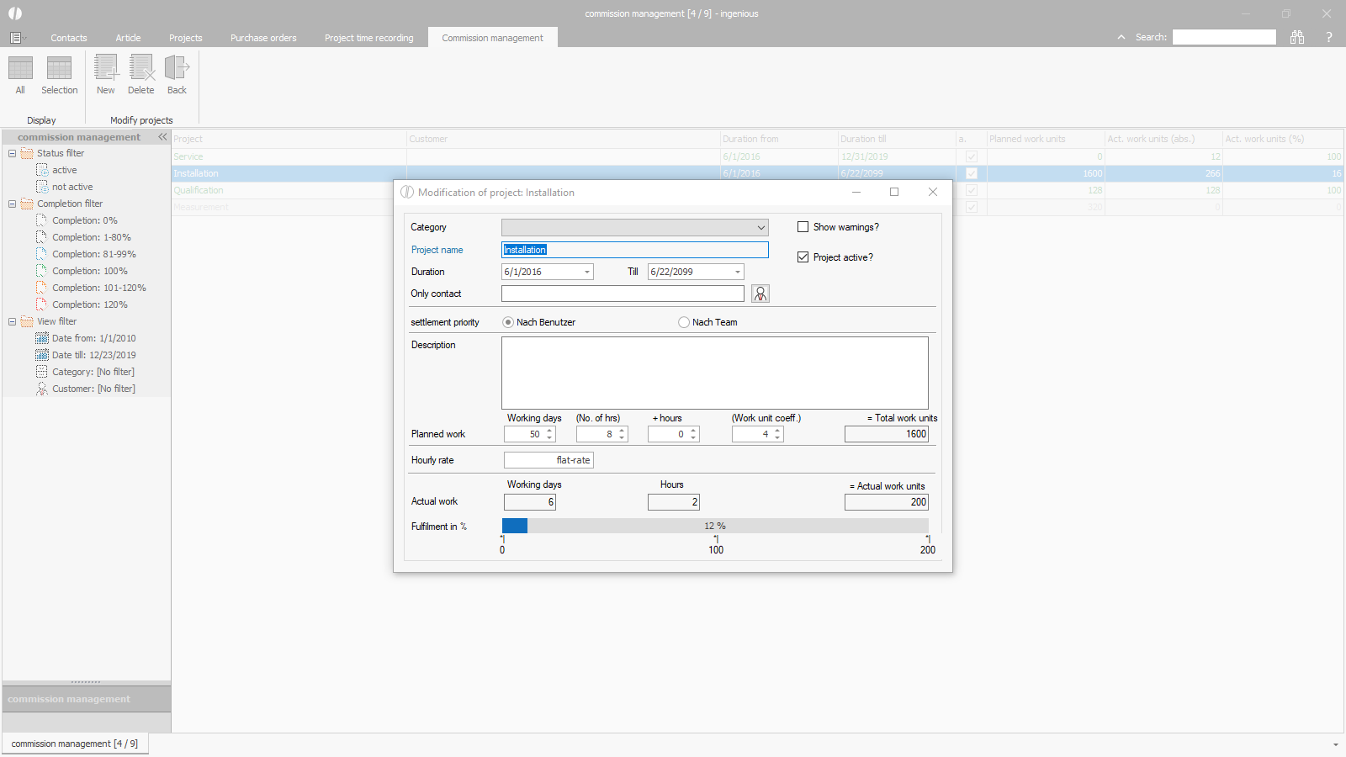
Task: Collapse sidebar with double-chevron icon
Action: pyautogui.click(x=162, y=137)
